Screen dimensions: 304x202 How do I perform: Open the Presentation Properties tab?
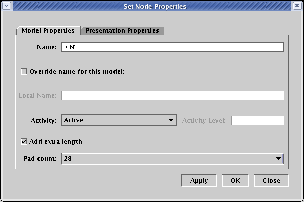tap(122, 30)
